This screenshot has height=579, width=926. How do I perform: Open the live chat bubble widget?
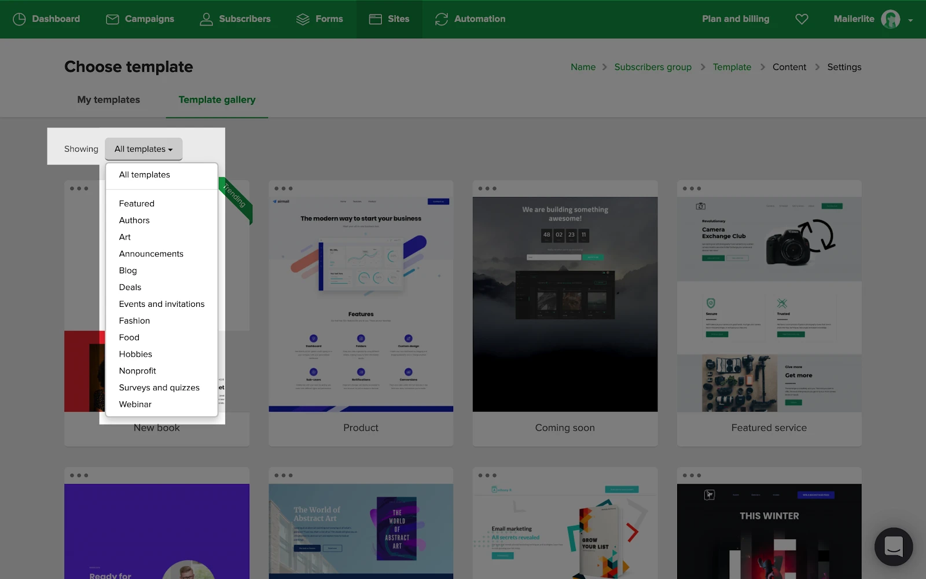coord(894,547)
